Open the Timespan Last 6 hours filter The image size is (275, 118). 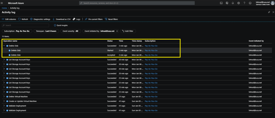tap(46, 31)
